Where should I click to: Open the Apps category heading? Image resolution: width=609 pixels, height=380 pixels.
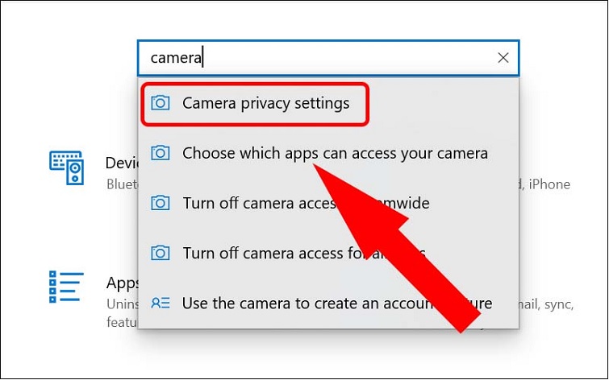tap(123, 283)
